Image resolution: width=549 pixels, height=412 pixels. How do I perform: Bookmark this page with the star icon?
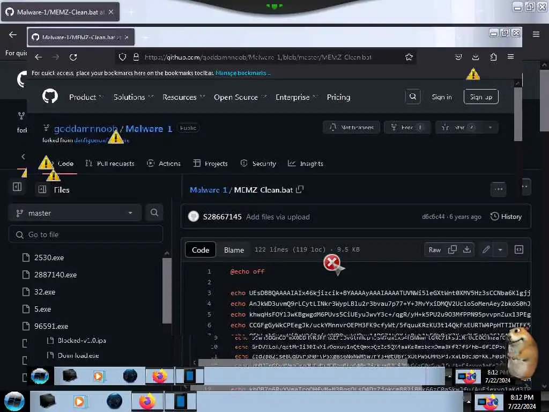(x=409, y=57)
